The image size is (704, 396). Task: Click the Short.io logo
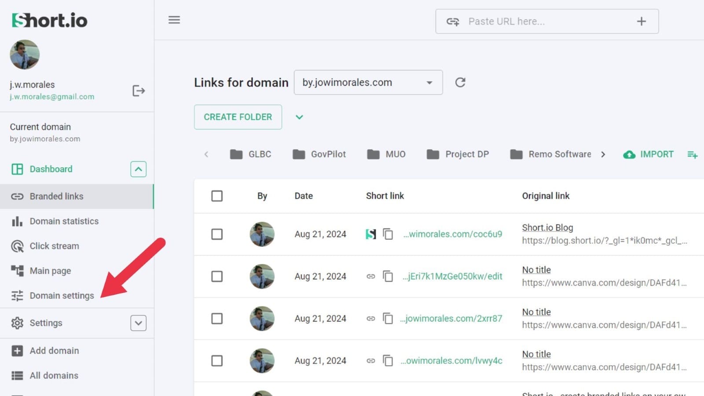click(x=50, y=20)
